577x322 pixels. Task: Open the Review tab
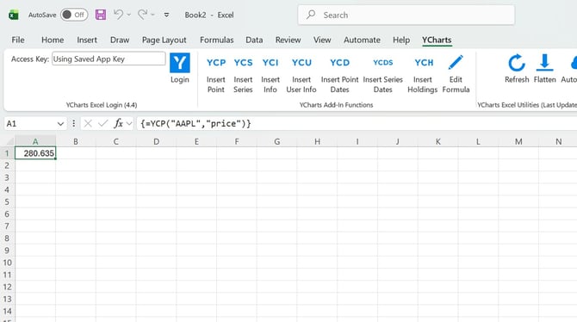[x=288, y=40]
